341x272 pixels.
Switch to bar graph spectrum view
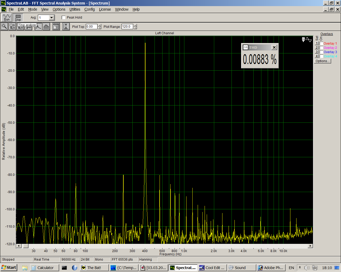(46, 27)
